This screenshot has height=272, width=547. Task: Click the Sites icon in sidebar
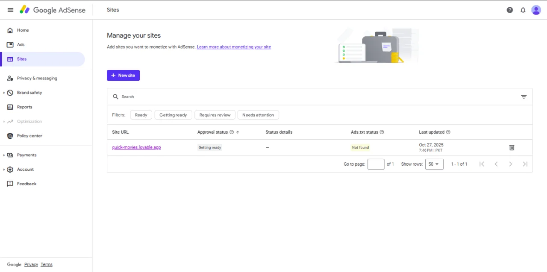[x=10, y=59]
